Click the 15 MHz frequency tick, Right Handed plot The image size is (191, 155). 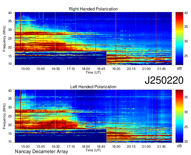pyautogui.click(x=10, y=56)
